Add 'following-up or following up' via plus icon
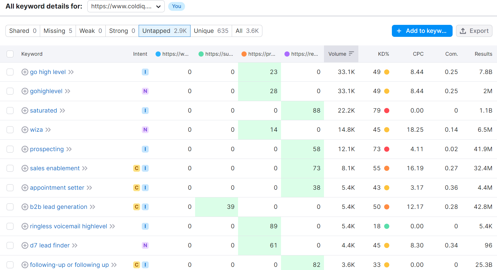The height and width of the screenshot is (270, 497). [25, 265]
